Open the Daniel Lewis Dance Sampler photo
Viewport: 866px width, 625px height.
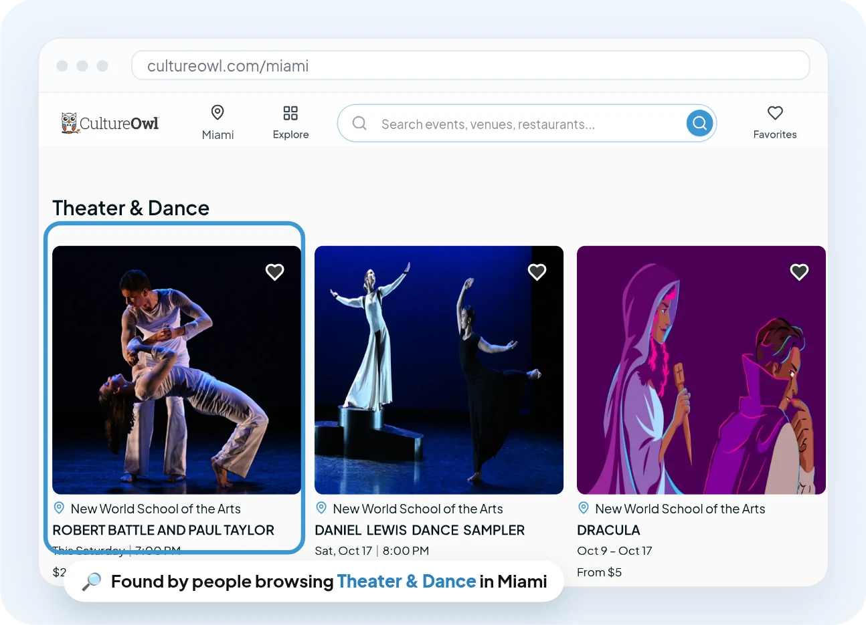pyautogui.click(x=439, y=370)
